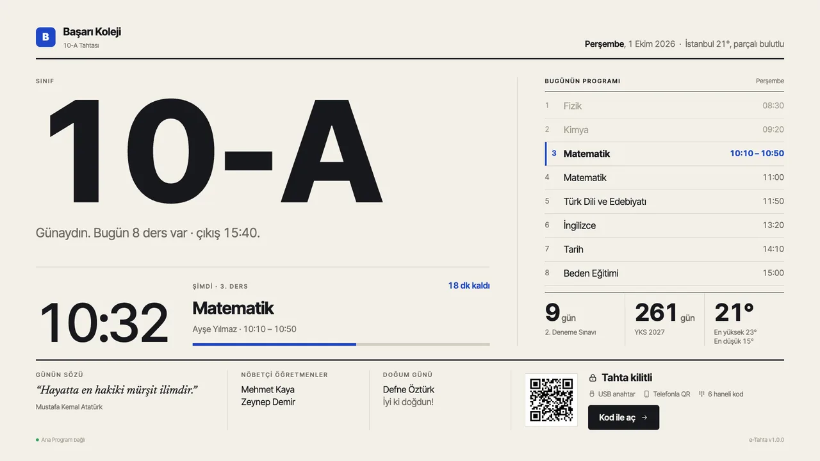
Task: Click the 10:32 clock display
Action: click(104, 323)
